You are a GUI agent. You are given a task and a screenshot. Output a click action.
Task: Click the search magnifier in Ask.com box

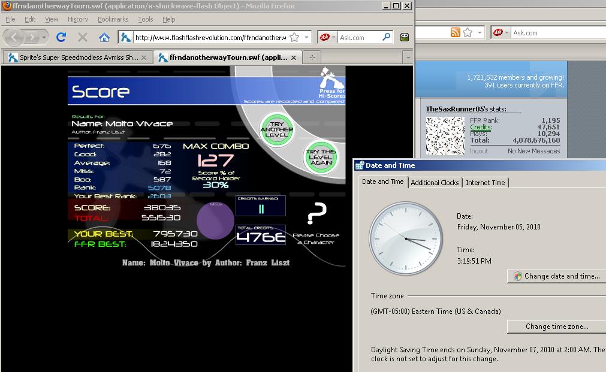(386, 37)
